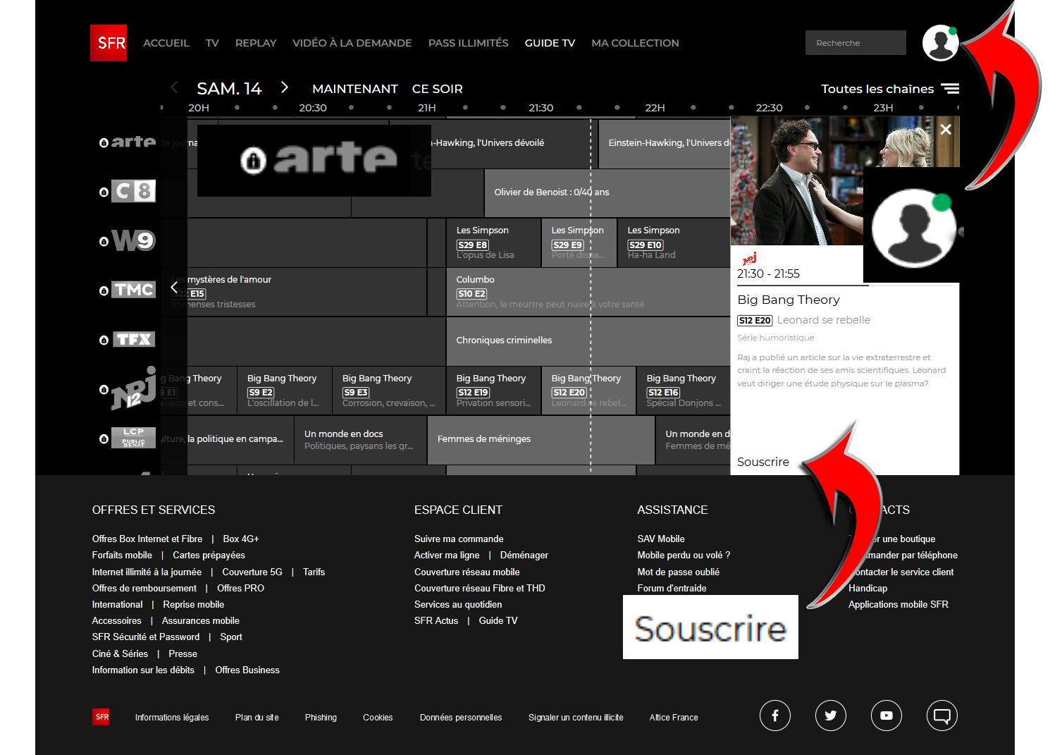Viewport: 1050px width, 755px height.
Task: Open the user profile account icon
Action: coord(940,43)
